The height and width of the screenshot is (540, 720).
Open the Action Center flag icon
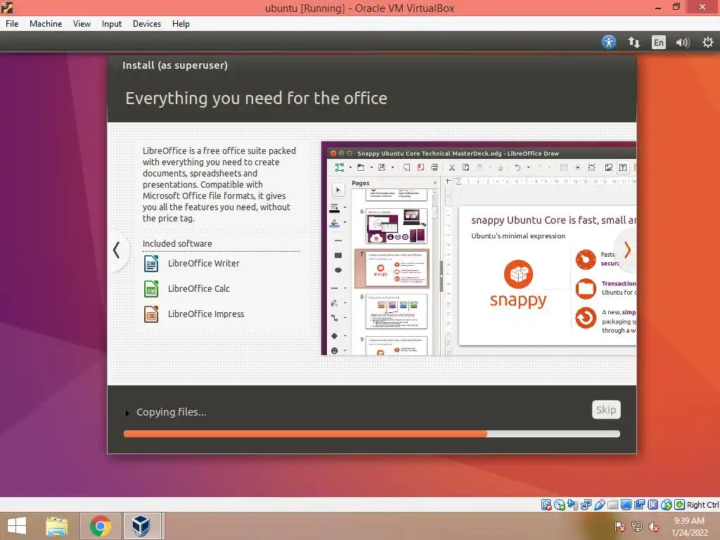[619, 527]
